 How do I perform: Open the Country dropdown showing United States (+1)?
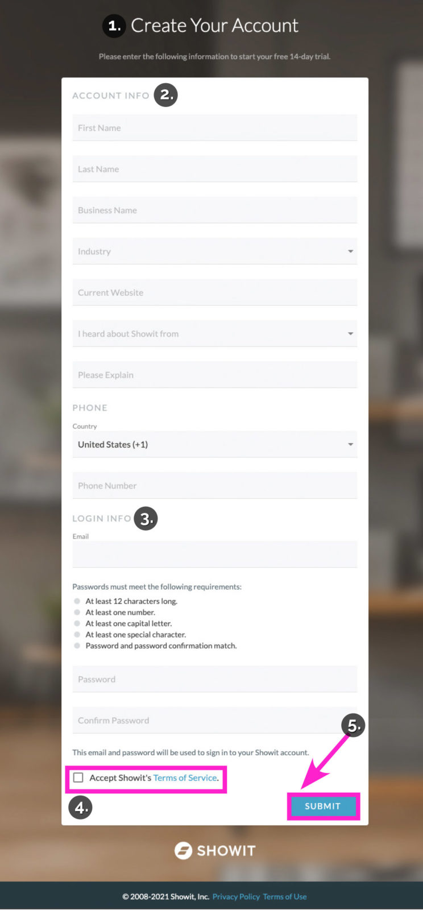[214, 444]
